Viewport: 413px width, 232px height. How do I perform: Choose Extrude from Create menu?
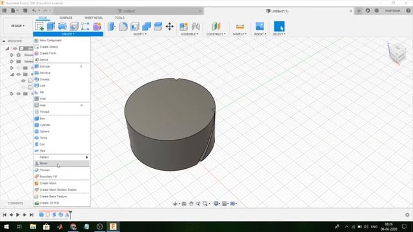[x=62, y=66]
